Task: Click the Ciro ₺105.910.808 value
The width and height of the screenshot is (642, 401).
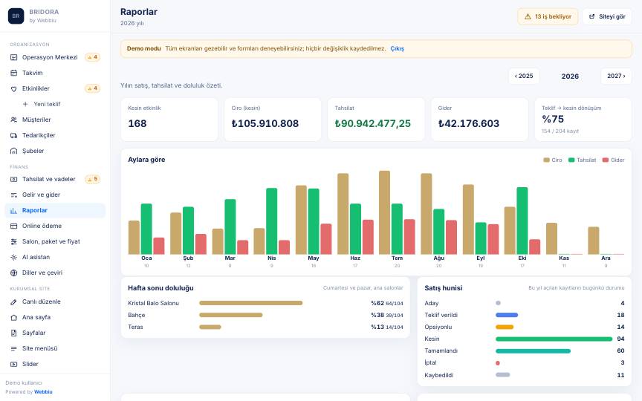Action: tap(265, 123)
